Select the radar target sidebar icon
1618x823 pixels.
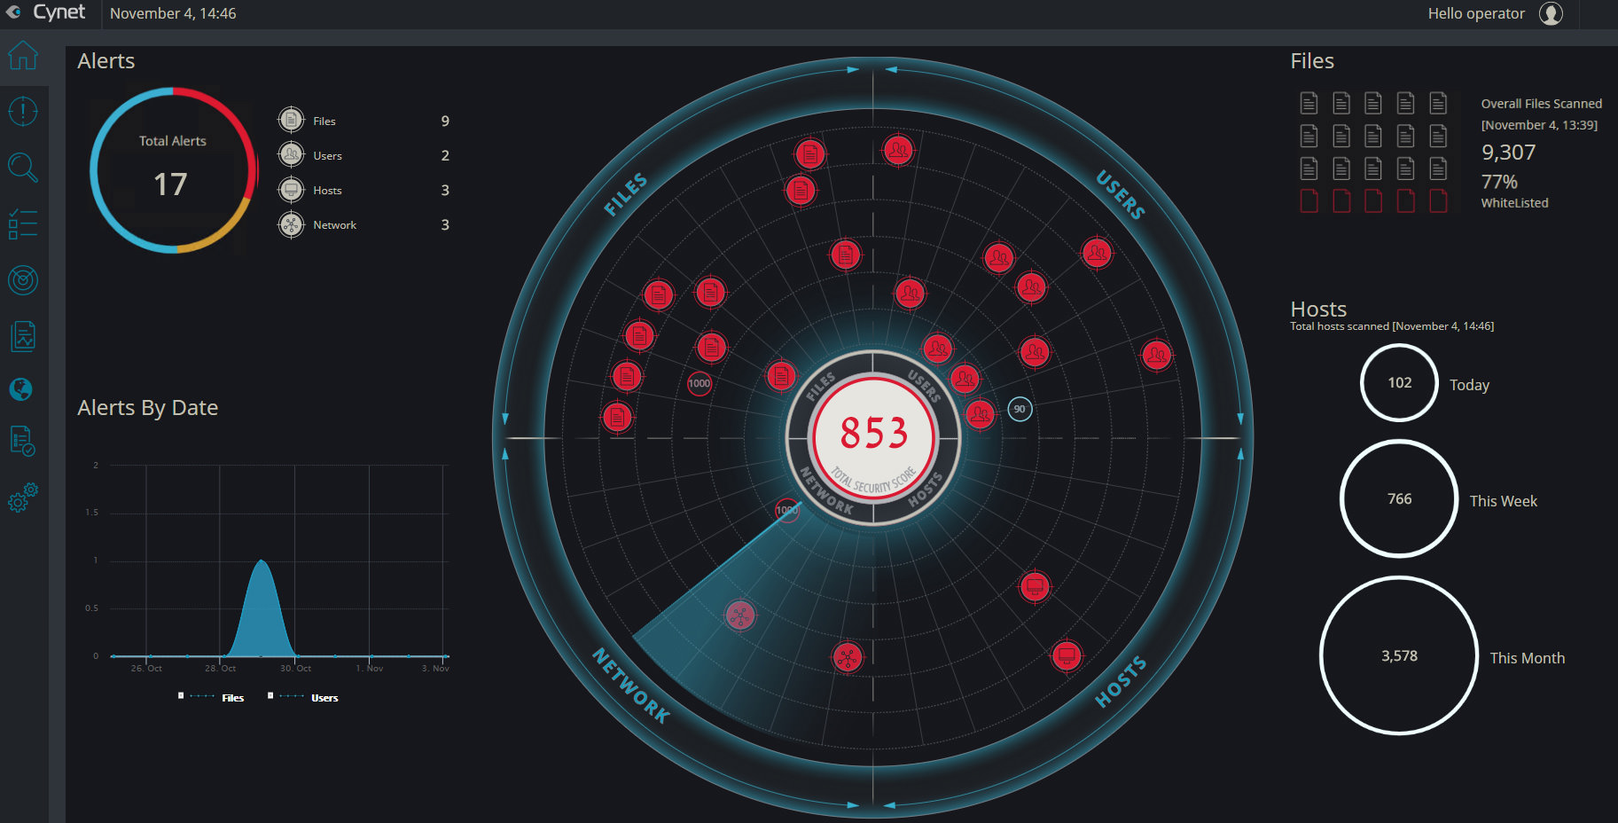point(23,280)
